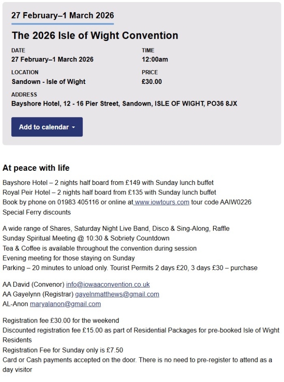Click the Sunday Spiritual Meeting line
Image resolution: width=284 pixels, height=382 pixels.
(86, 238)
